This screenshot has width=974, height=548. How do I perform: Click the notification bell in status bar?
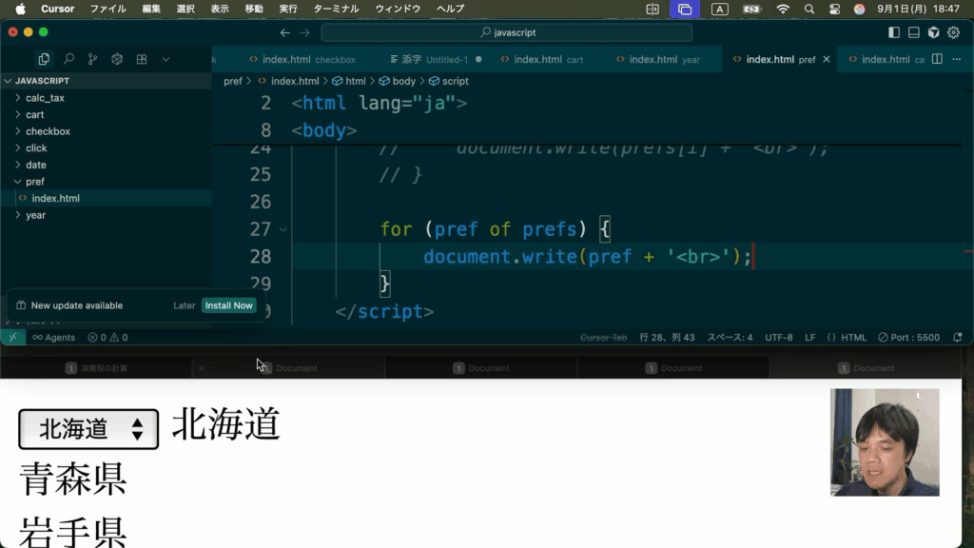(x=957, y=337)
